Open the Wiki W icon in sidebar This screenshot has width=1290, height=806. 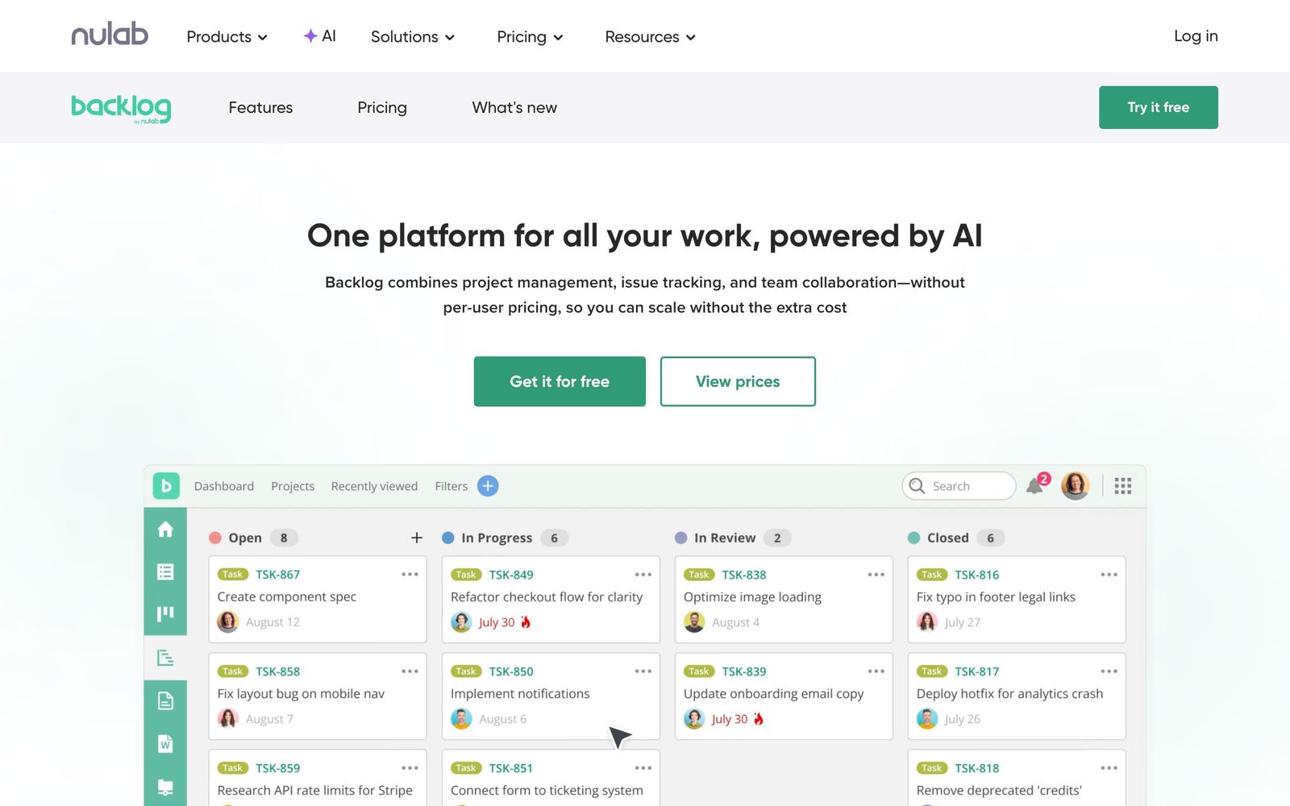165,744
